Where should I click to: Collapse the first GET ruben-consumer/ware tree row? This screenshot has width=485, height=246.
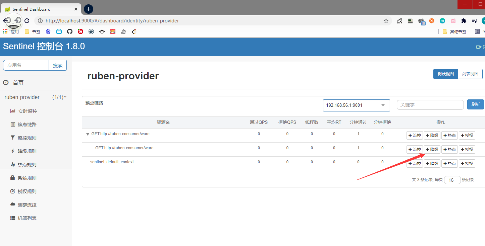[x=88, y=134]
